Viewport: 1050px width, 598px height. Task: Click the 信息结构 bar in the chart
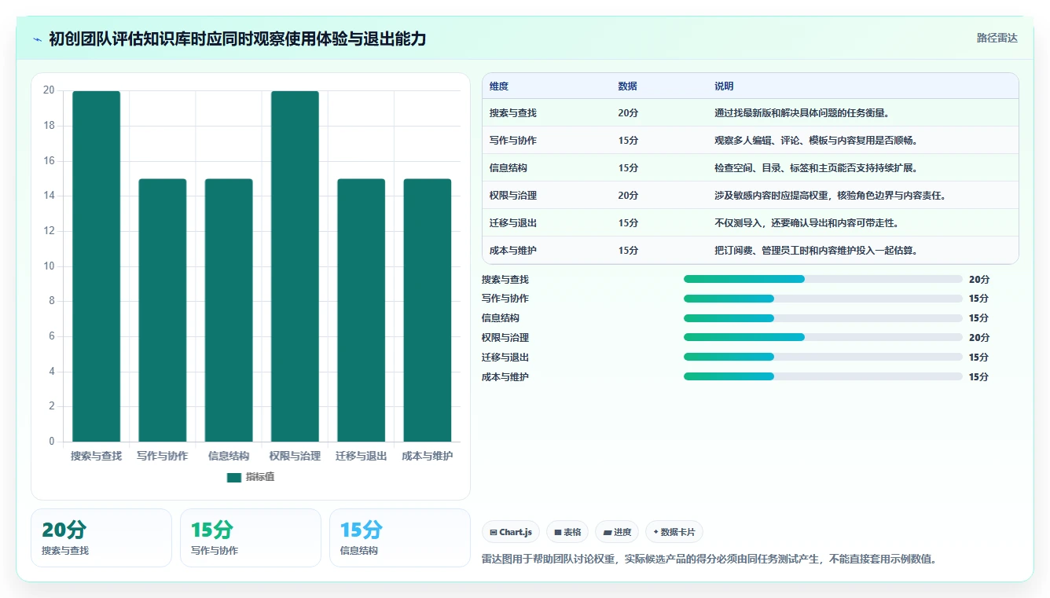tap(229, 310)
